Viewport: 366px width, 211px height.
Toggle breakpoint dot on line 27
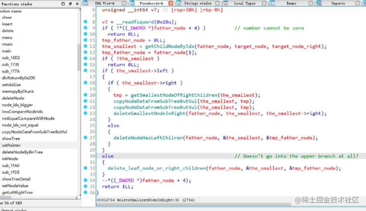tap(85, 138)
